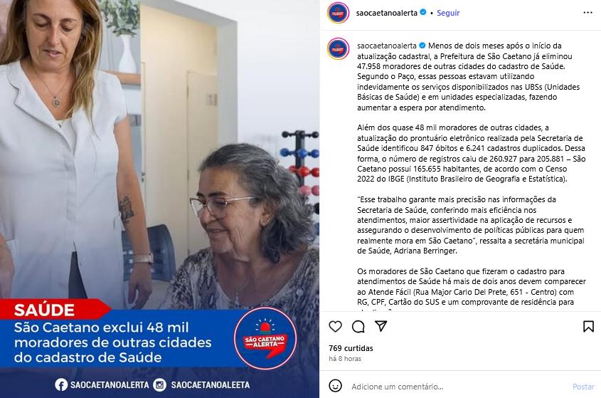601x398 pixels.
Task: Open comments with the speech bubble icon
Action: coord(358,326)
